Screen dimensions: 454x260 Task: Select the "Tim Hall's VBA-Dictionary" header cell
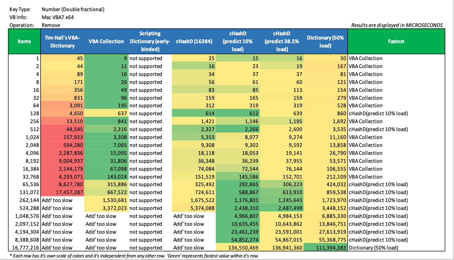pos(62,41)
